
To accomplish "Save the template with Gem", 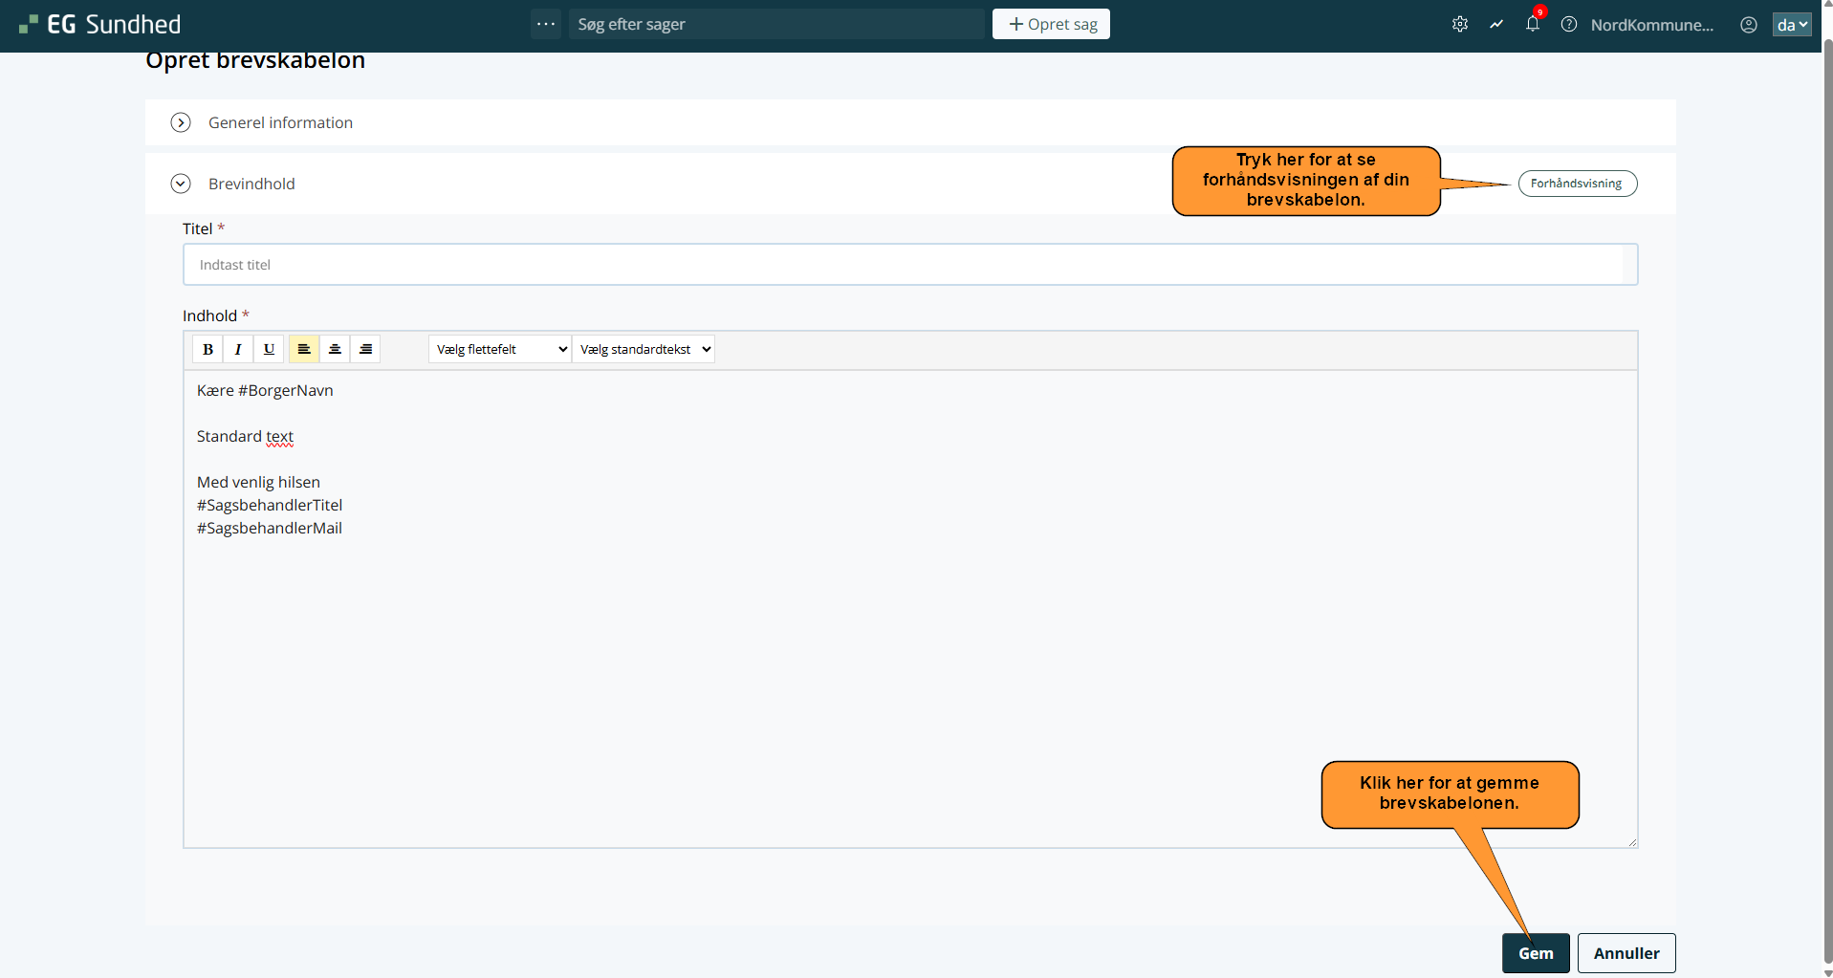I will (1536, 953).
